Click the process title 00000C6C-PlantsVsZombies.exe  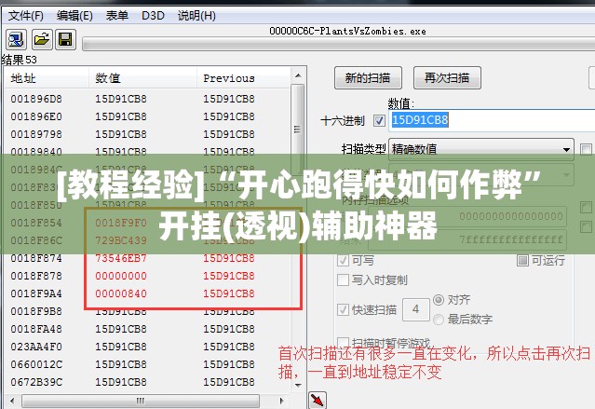click(347, 31)
